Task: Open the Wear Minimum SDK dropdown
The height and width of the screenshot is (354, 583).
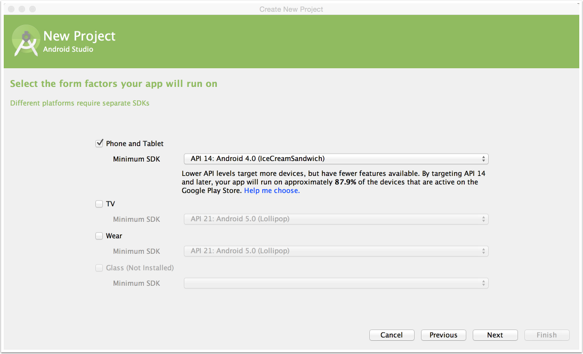Action: (x=336, y=251)
